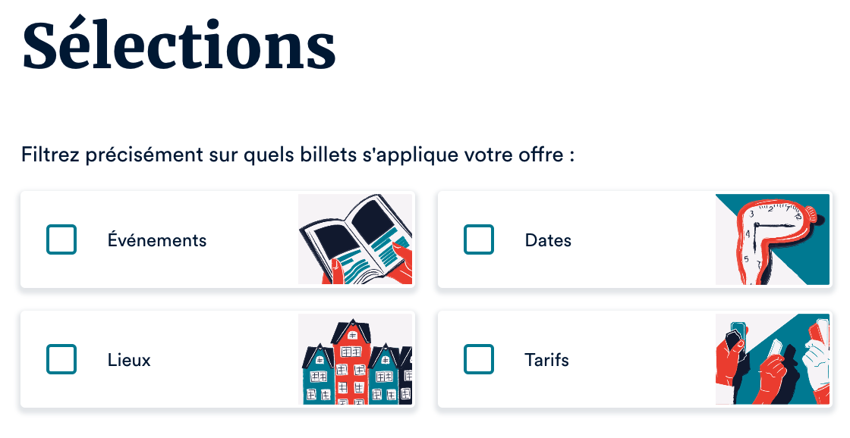Click the open magazine illustration for Événements
Screen dimensions: 850x438
point(355,239)
